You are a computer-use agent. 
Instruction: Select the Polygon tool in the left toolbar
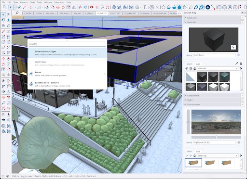pos(8,42)
